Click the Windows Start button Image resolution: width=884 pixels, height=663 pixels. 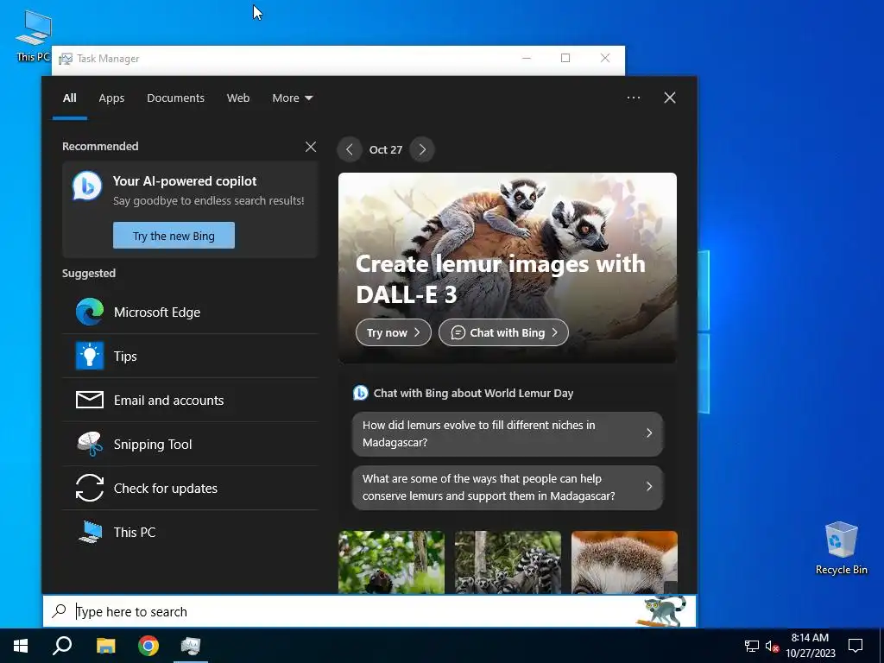[21, 646]
